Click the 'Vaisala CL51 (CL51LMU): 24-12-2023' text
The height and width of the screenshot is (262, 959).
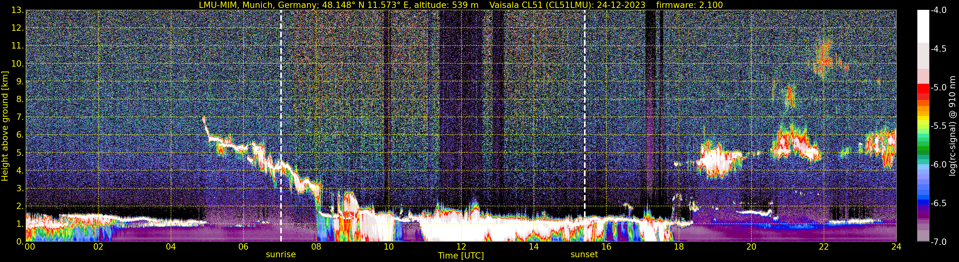click(x=567, y=5)
